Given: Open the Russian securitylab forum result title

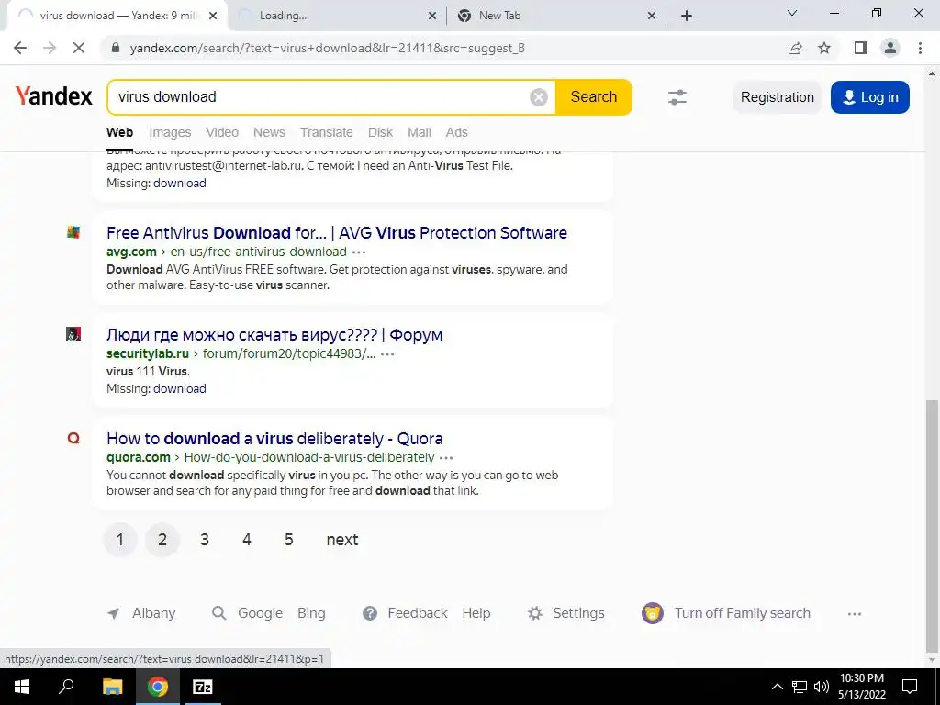Looking at the screenshot, I should coord(274,334).
